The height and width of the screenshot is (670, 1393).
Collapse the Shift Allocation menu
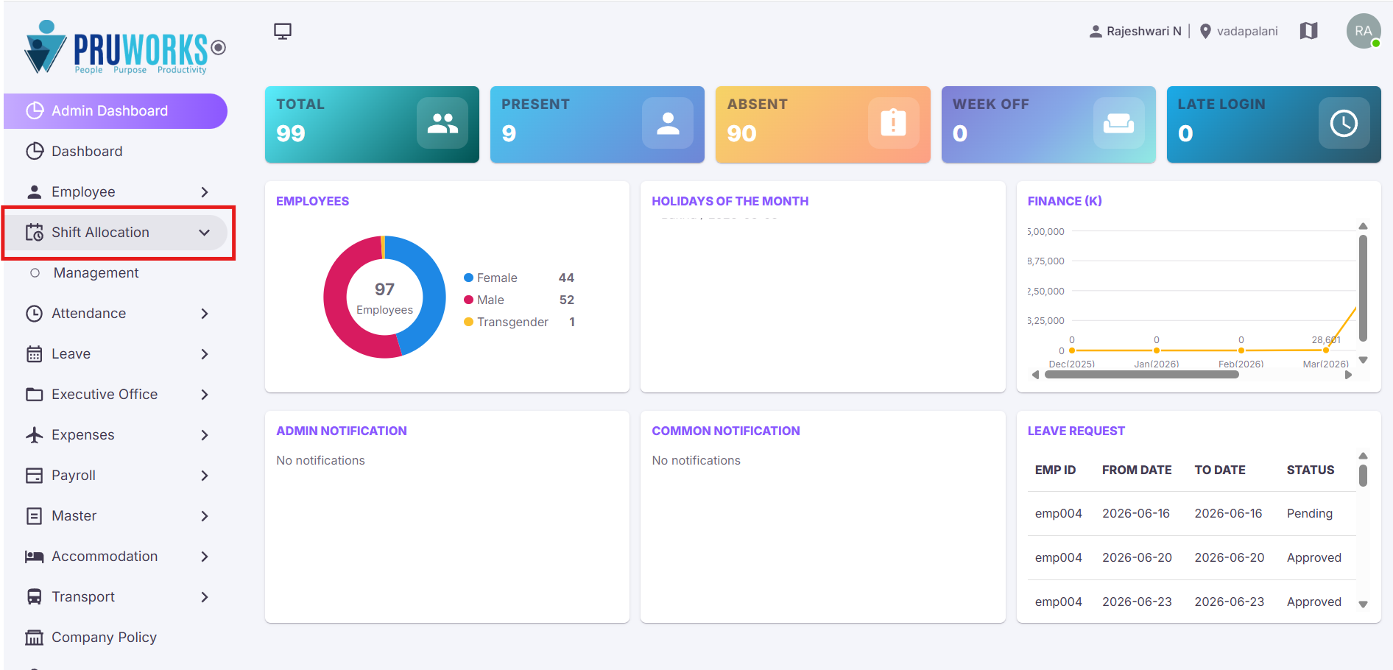coord(205,232)
